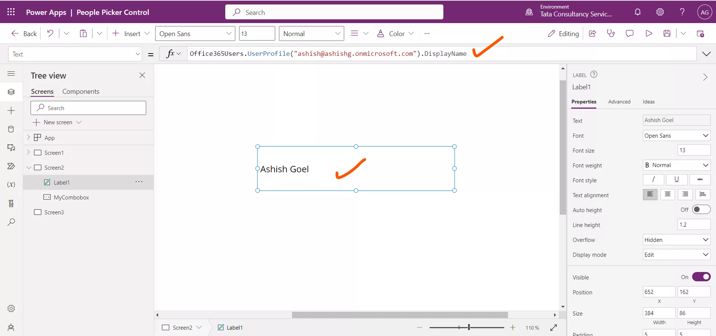This screenshot has height=336, width=716.
Task: Switch to the Components tab
Action: coord(81,91)
